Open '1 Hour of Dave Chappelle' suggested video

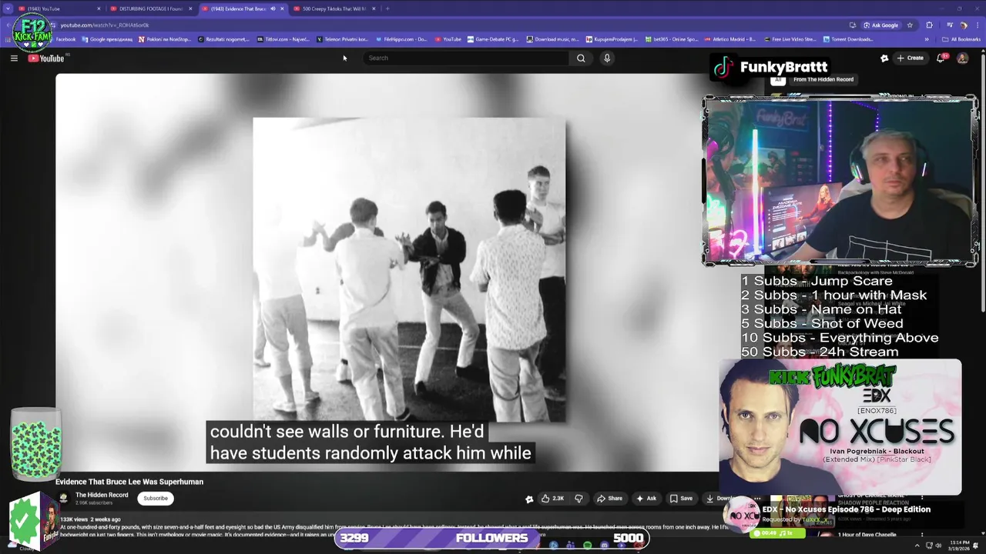coord(869,535)
